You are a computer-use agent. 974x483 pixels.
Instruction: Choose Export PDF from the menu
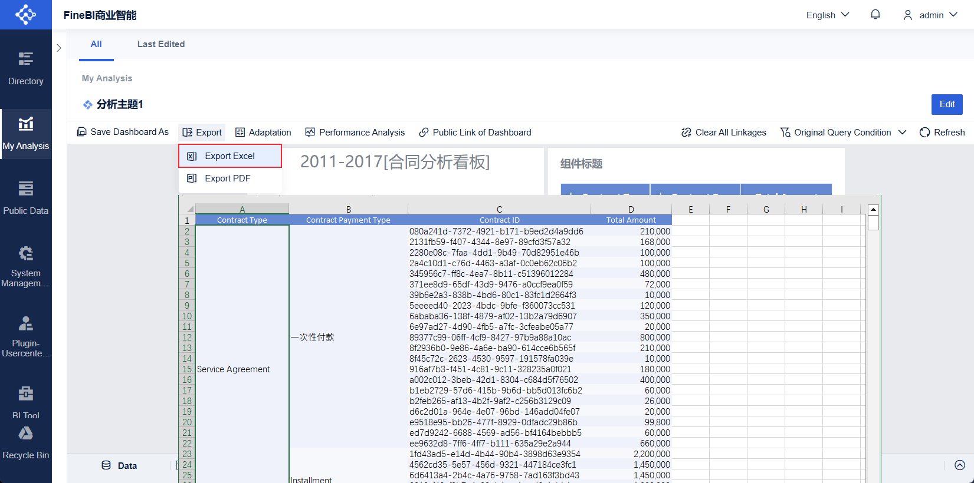[230, 178]
